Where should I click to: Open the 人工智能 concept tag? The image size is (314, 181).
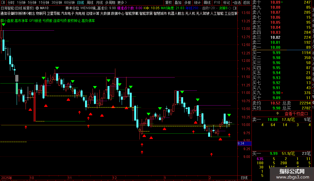(x=217, y=13)
